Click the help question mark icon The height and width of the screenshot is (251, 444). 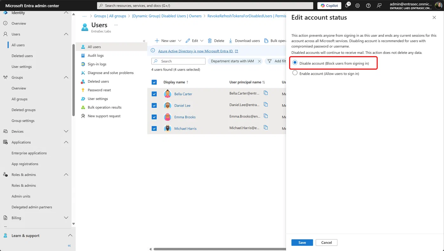pyautogui.click(x=368, y=6)
